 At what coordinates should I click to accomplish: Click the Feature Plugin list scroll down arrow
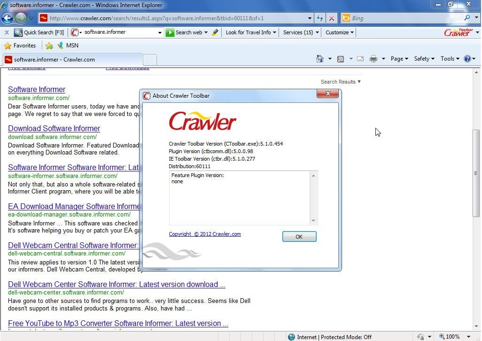pyautogui.click(x=313, y=221)
